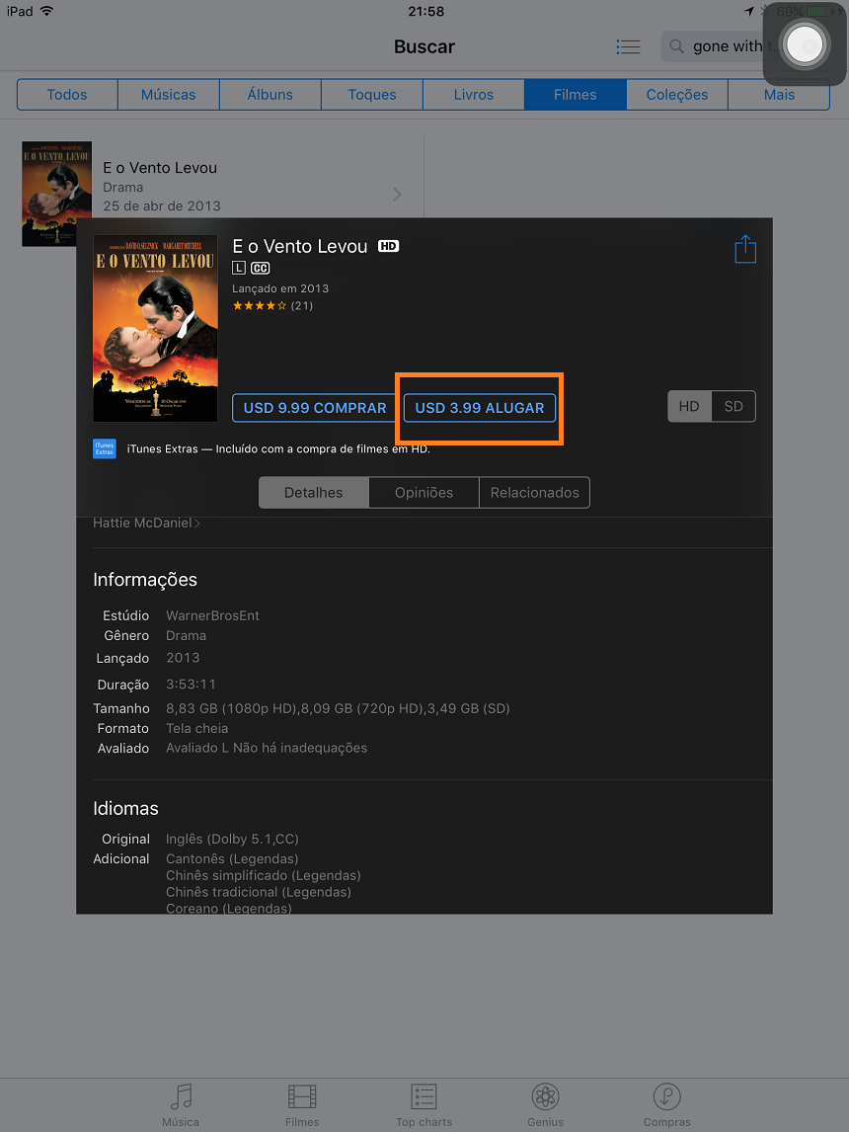Screen dimensions: 849x1132
Task: Tap the L rating badge
Action: [x=239, y=268]
